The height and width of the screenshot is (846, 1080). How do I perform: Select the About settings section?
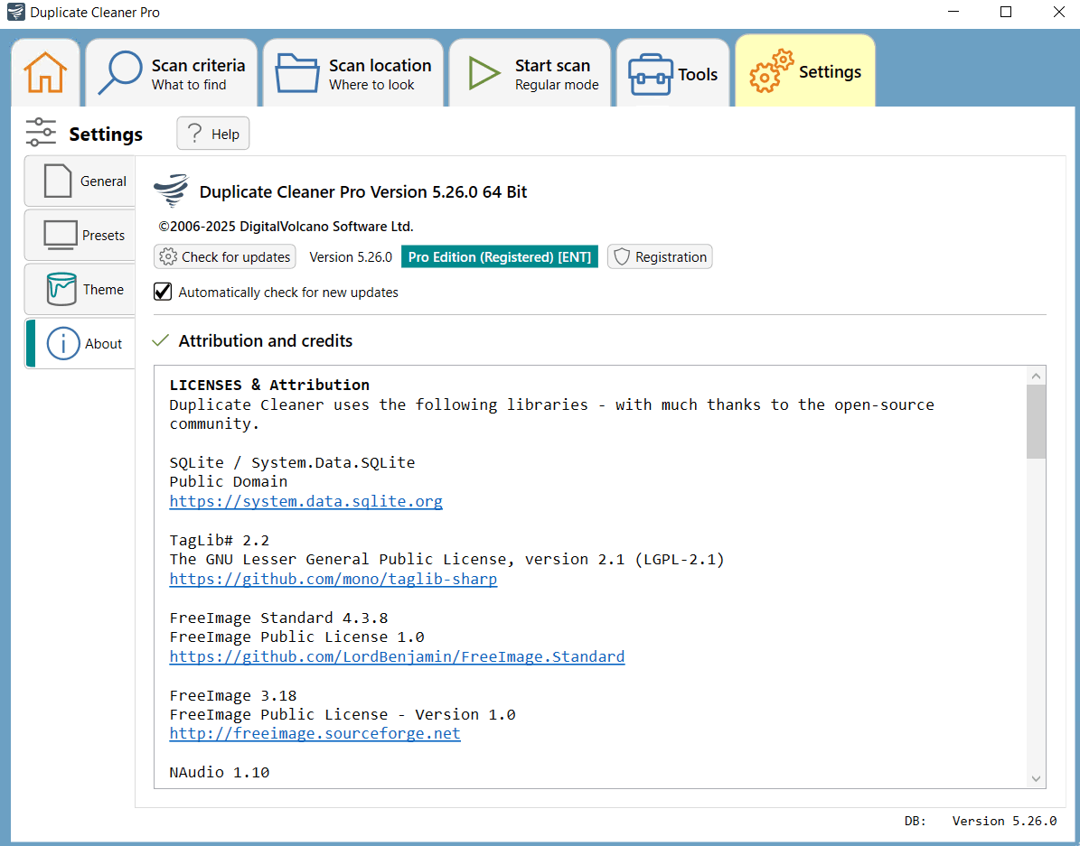[80, 343]
